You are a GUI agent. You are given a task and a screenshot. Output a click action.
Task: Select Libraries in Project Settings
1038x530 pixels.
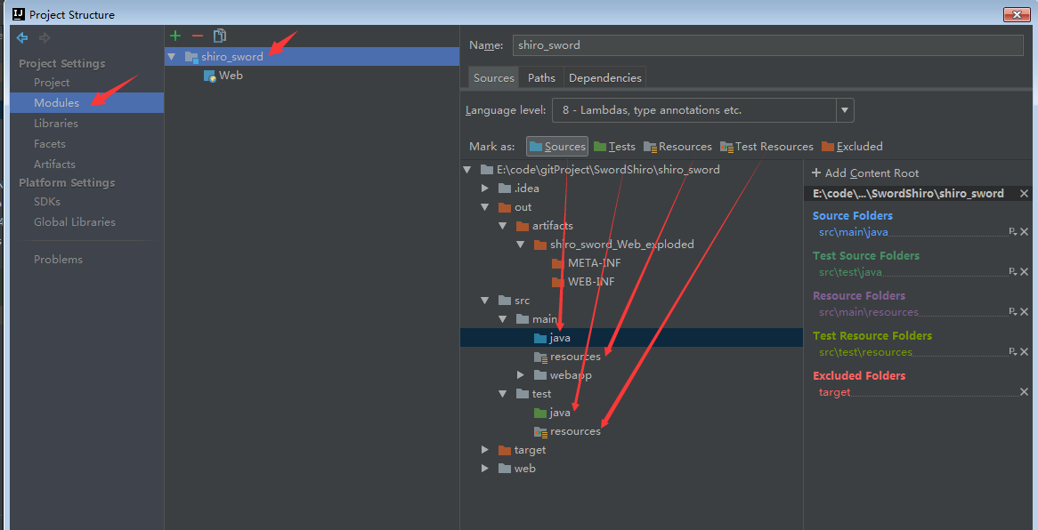(x=56, y=124)
